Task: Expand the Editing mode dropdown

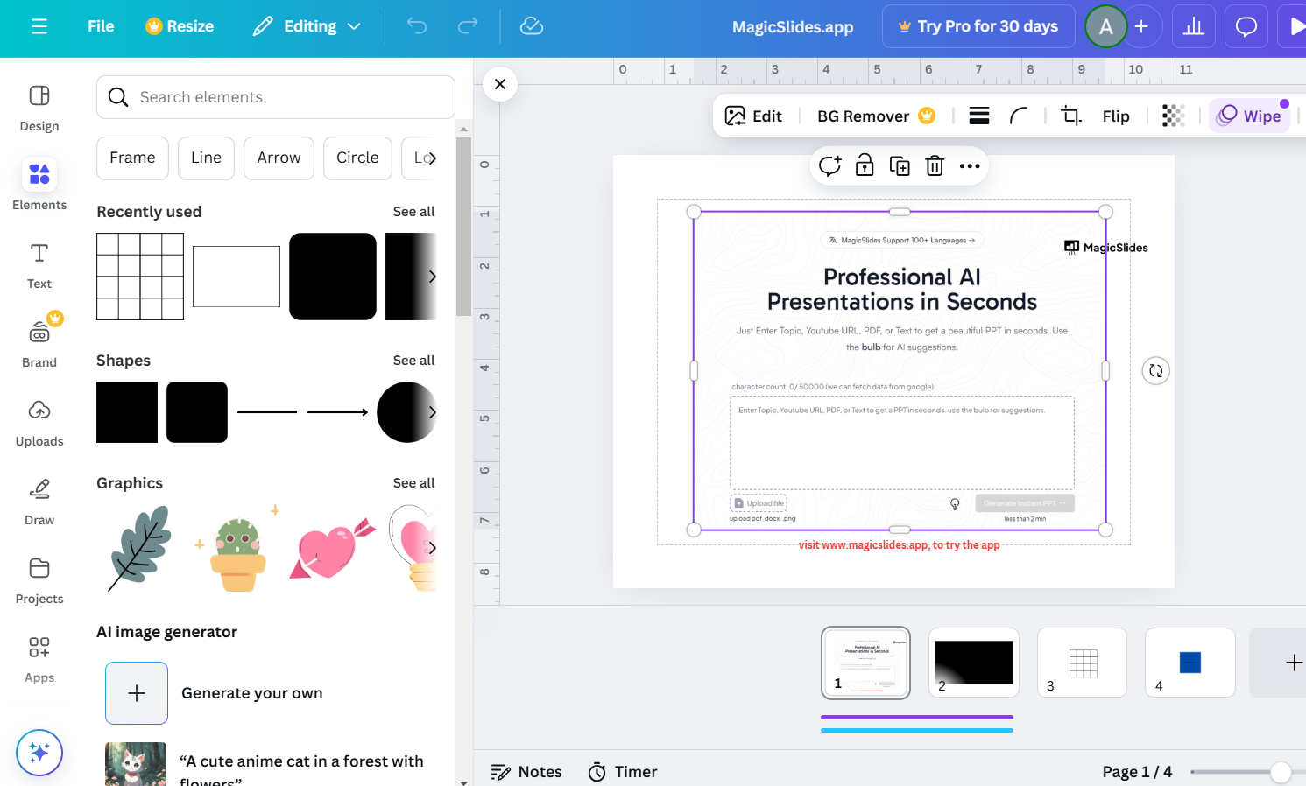Action: [x=307, y=26]
